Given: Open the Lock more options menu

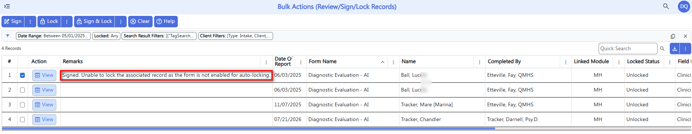Looking at the screenshot, I should point(67,21).
